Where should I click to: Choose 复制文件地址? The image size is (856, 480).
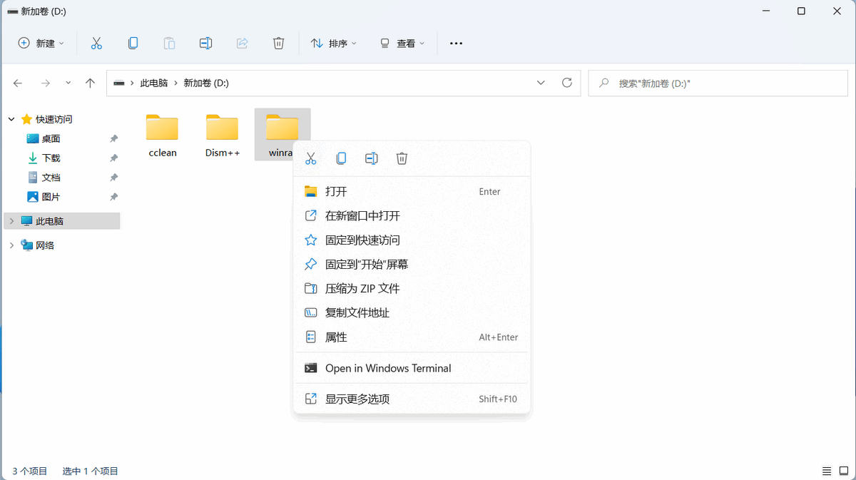[412, 312]
